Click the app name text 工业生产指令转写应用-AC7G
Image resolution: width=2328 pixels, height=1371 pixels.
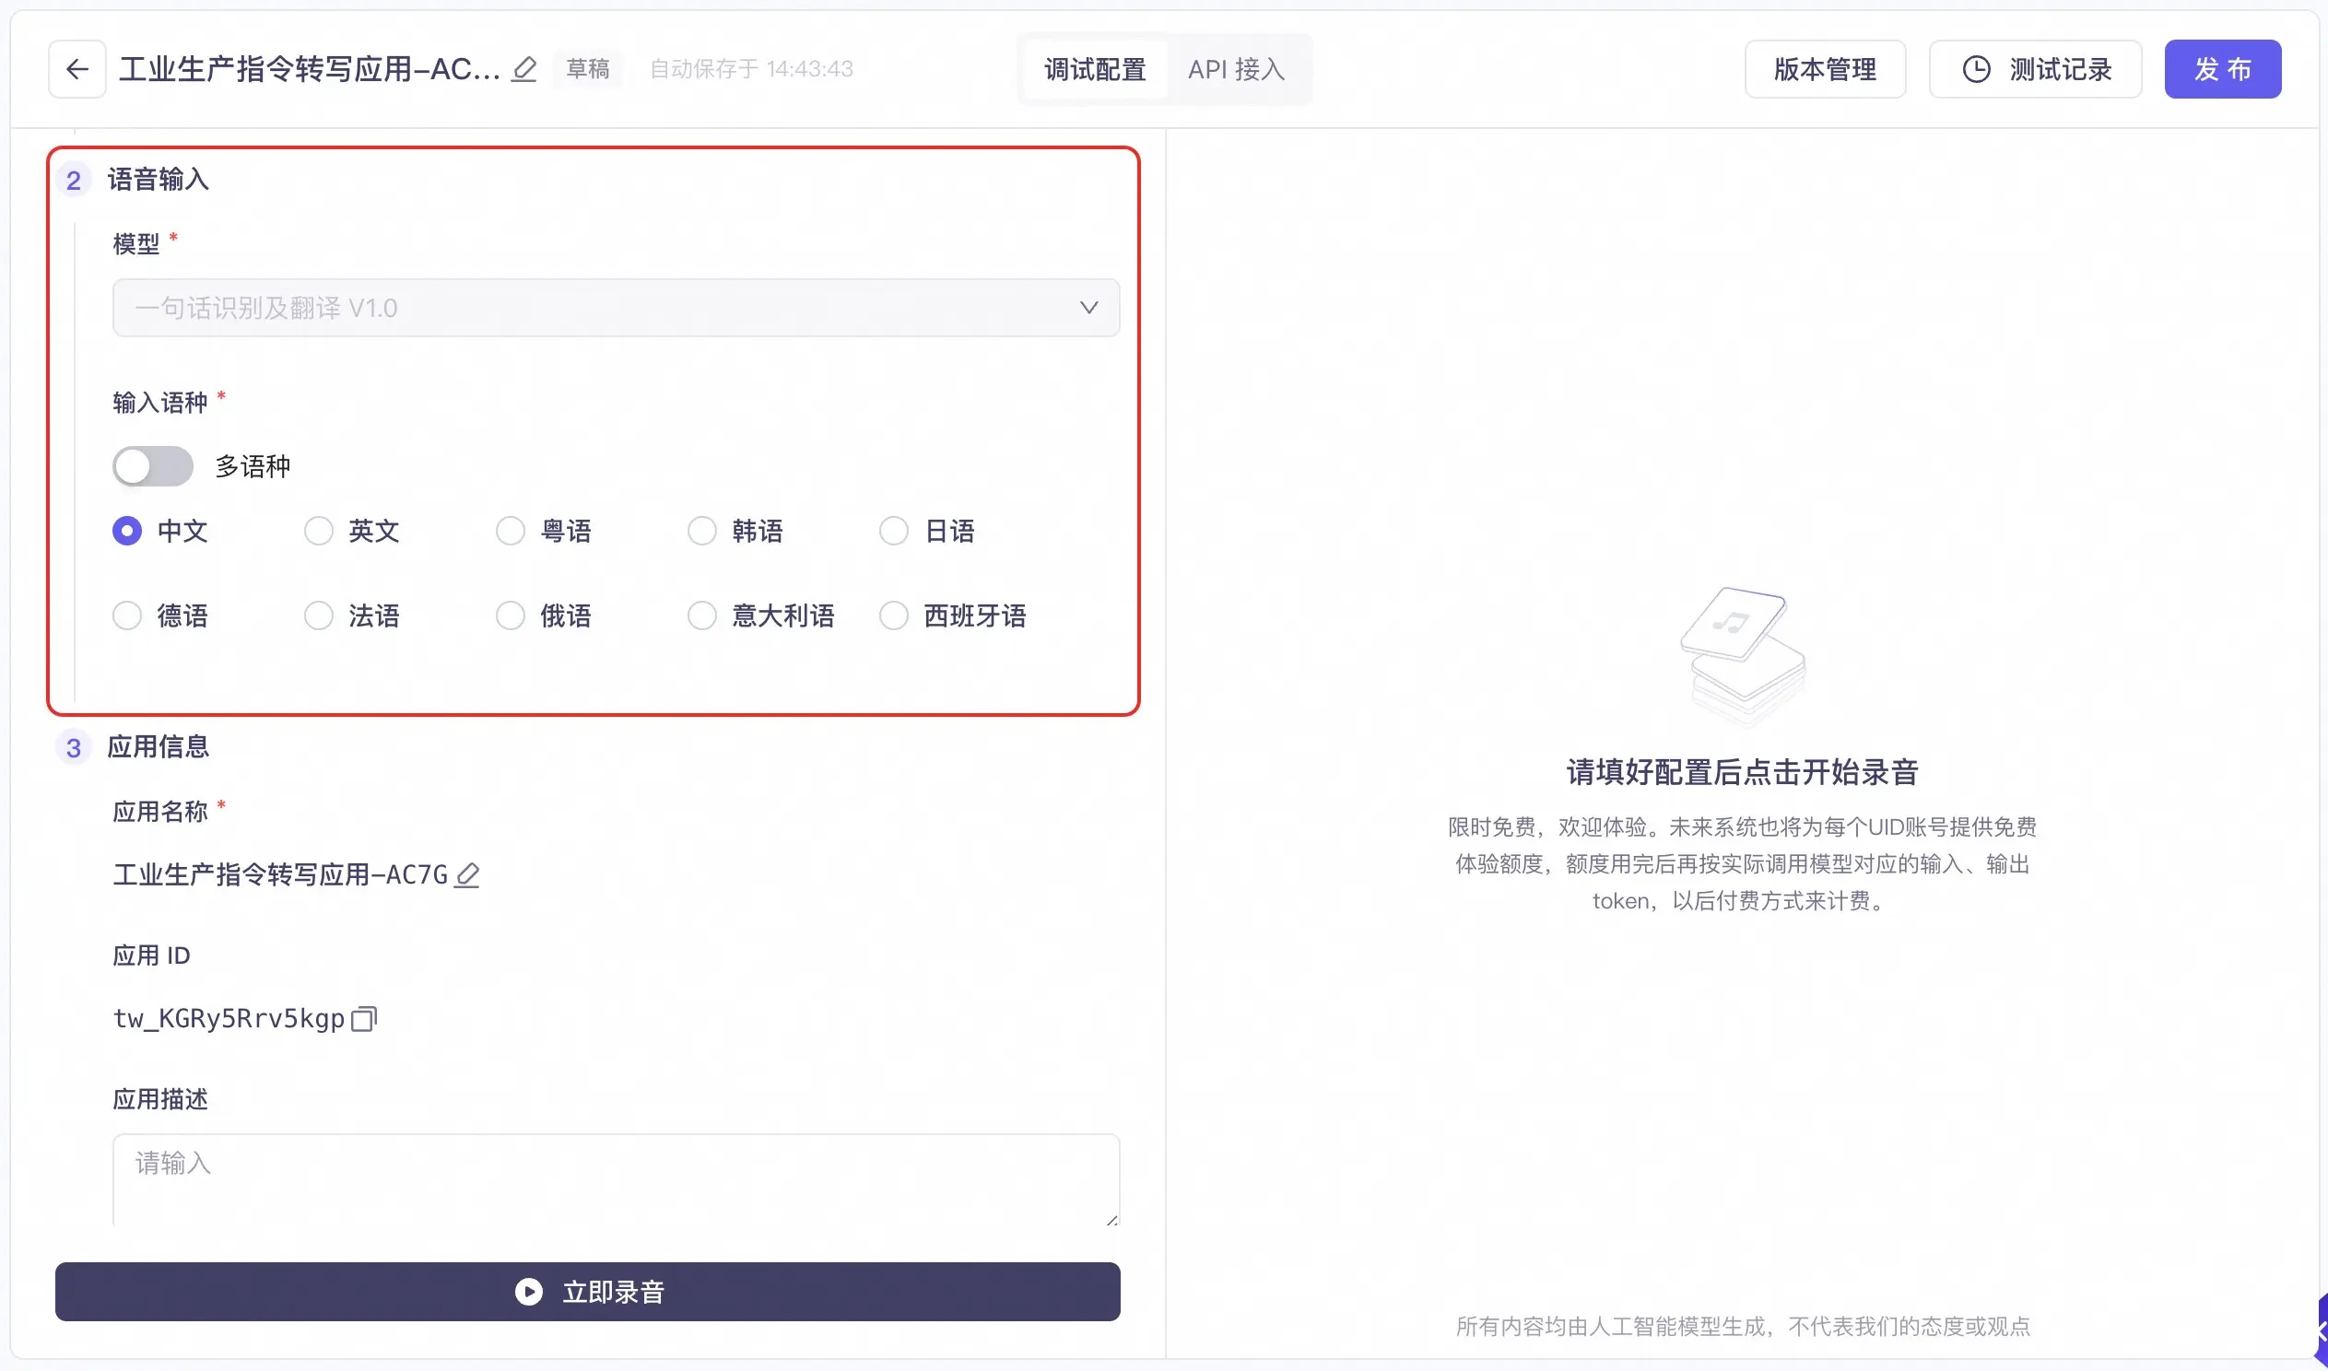point(280,875)
